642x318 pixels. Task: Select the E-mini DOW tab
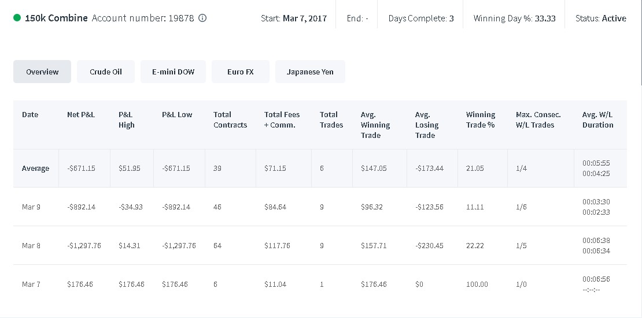173,72
